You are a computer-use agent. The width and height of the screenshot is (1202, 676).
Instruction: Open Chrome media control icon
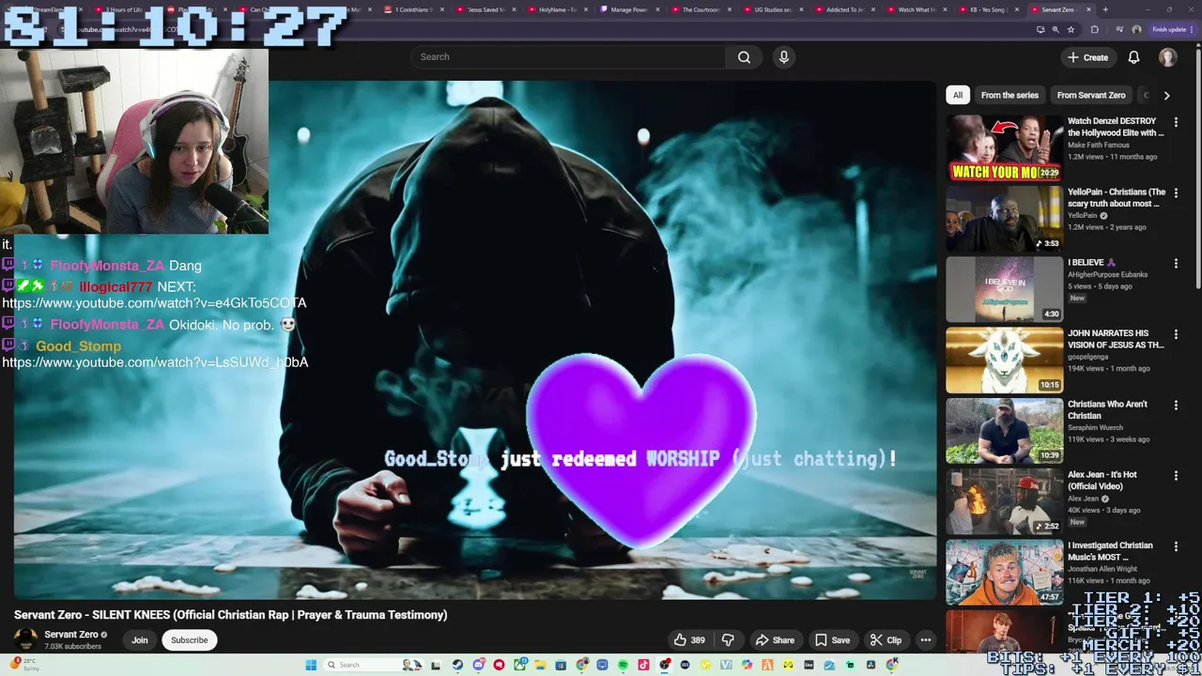pyautogui.click(x=1119, y=29)
